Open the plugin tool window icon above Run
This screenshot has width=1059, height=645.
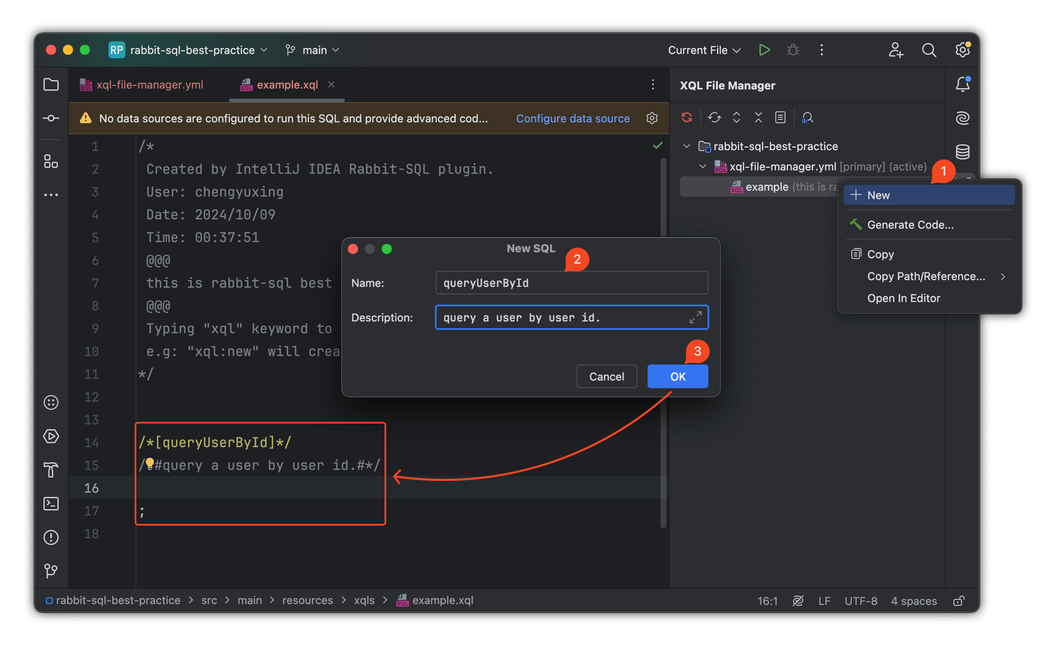[51, 403]
